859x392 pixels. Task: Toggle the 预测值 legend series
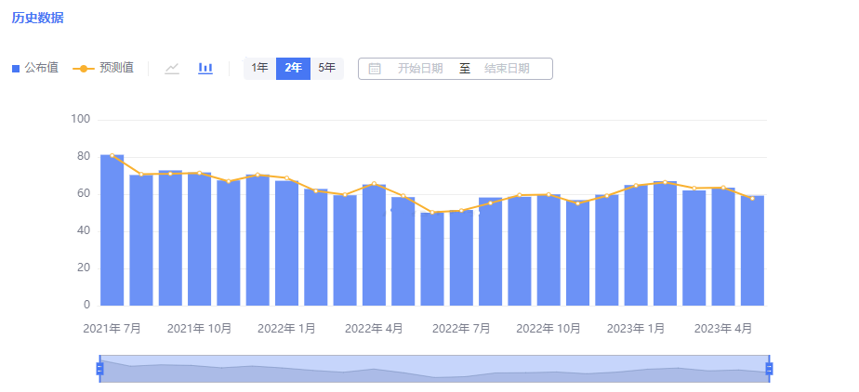[x=103, y=69]
